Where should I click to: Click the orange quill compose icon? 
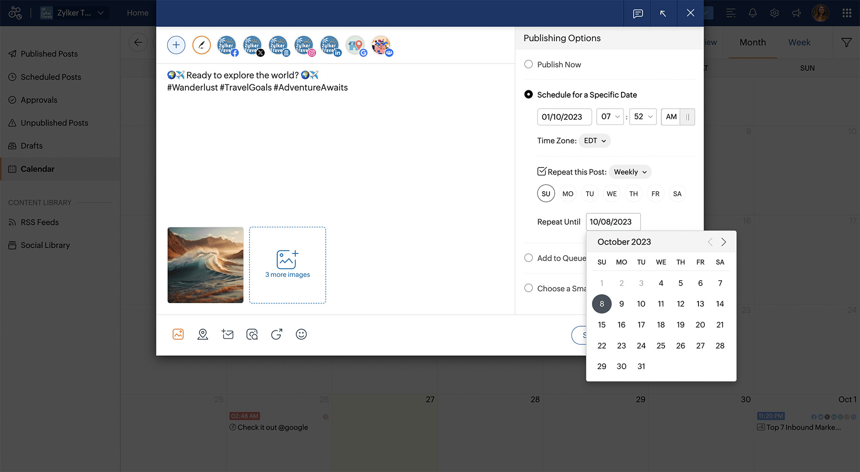point(202,45)
